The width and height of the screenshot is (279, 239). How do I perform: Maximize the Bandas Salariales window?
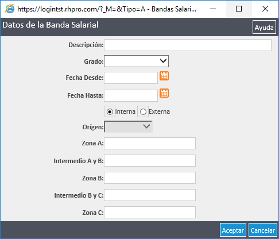coord(239,9)
